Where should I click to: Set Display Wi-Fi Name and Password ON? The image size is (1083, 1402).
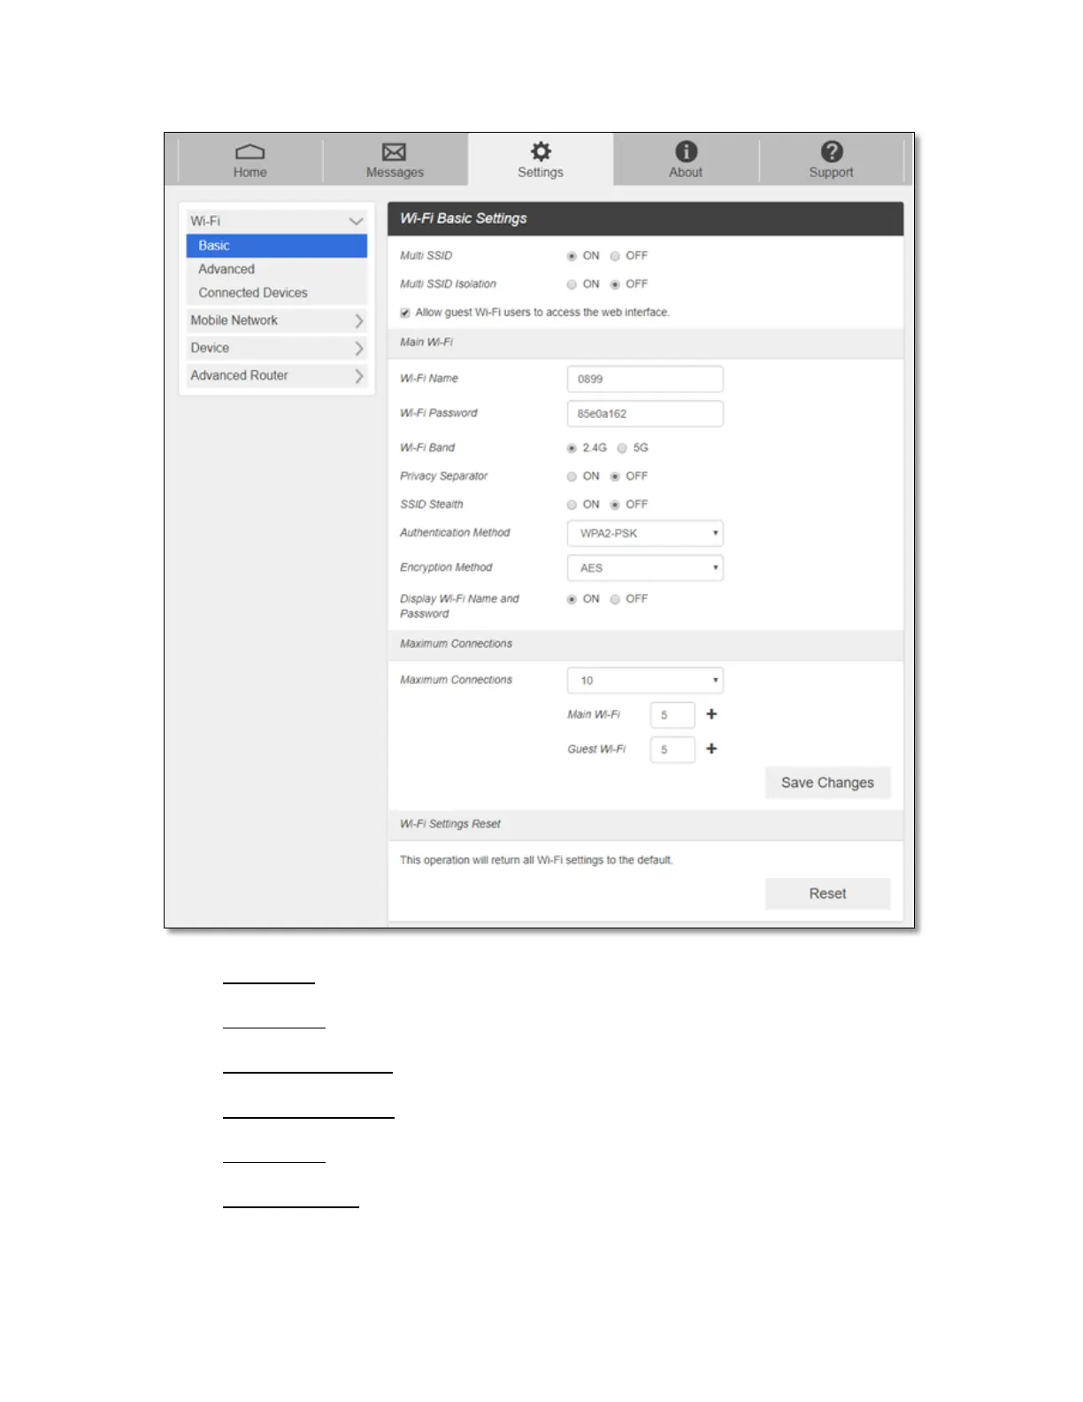(x=572, y=600)
